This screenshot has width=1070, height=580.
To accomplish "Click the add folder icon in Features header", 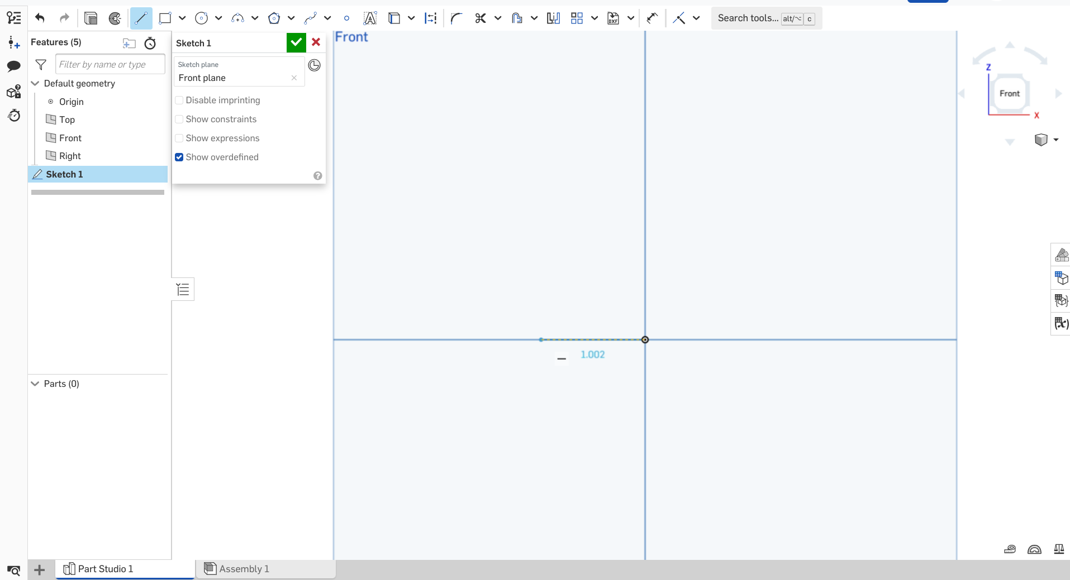I will pos(129,43).
